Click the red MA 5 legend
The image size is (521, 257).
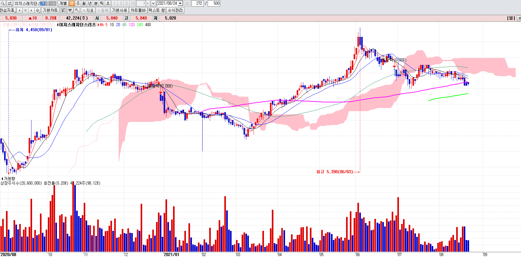[x=103, y=25]
